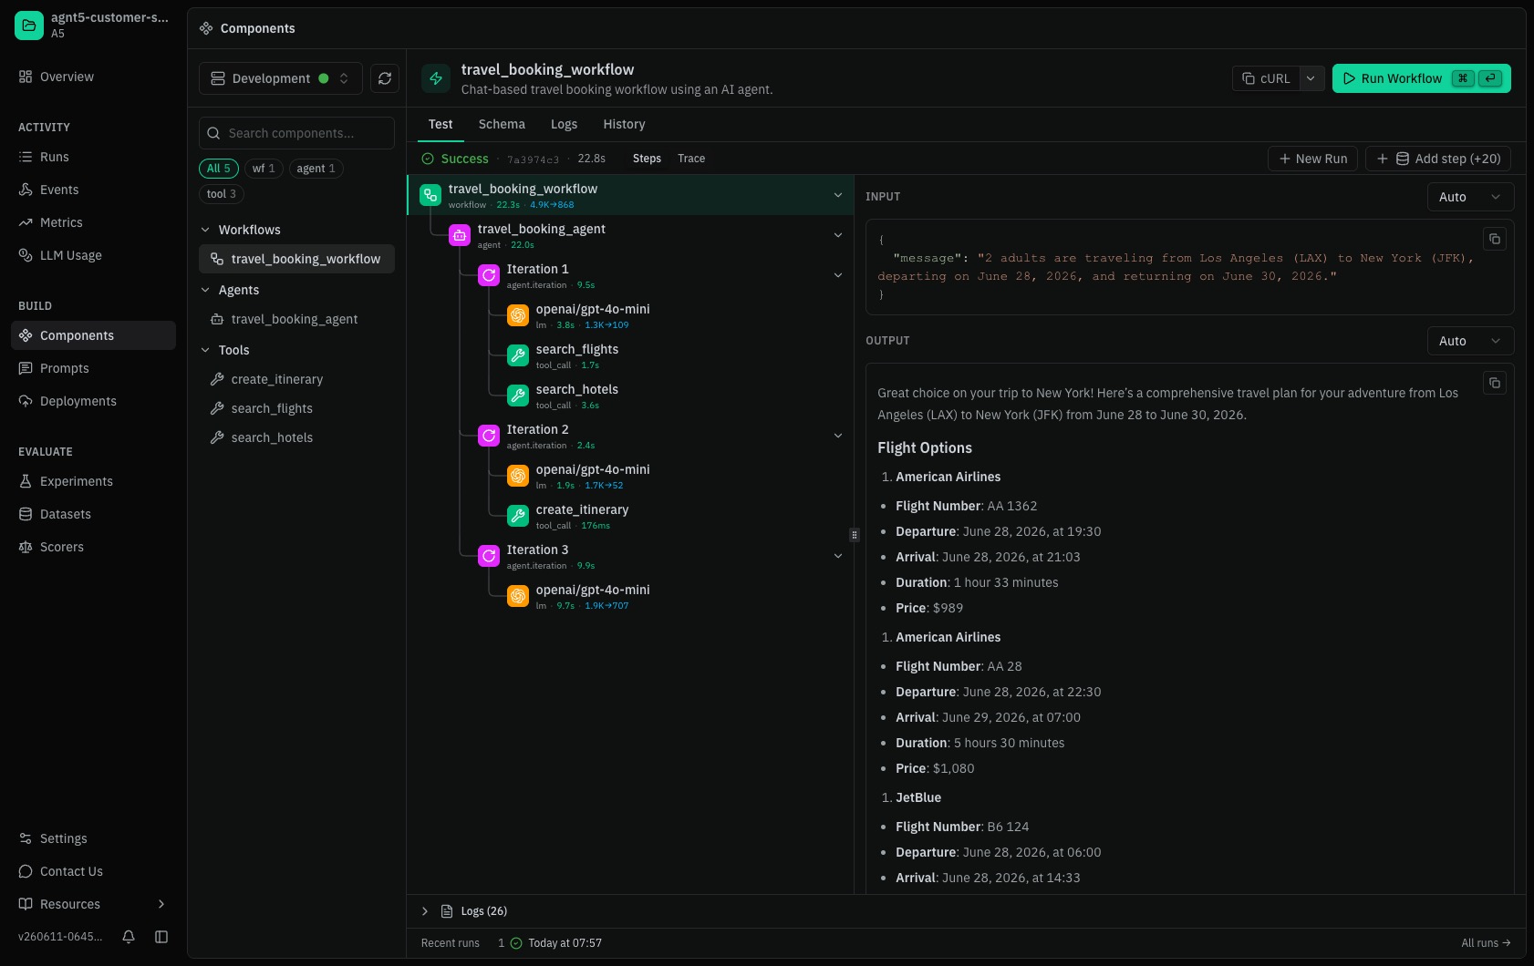Open the INPUT Auto format dropdown
The image size is (1534, 966).
coord(1470,197)
